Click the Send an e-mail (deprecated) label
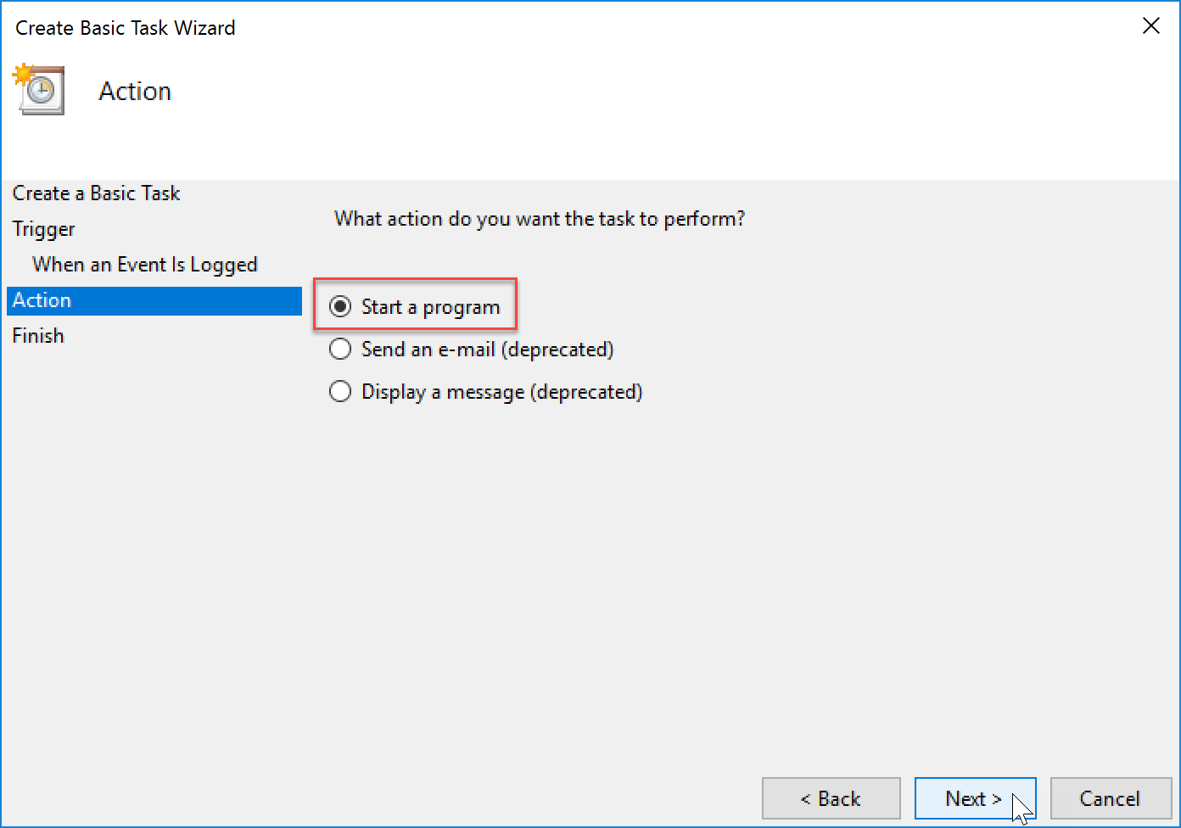 coord(487,350)
